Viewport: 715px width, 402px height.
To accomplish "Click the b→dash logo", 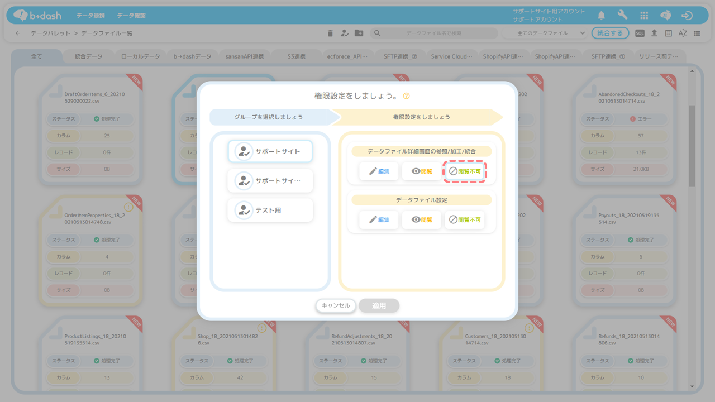I will point(37,16).
